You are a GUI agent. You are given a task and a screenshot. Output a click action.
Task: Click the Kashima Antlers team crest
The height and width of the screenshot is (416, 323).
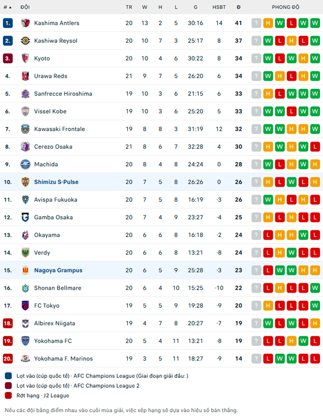[25, 23]
